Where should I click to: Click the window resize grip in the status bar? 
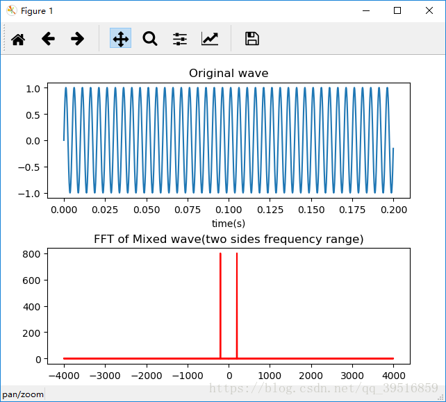point(441,397)
